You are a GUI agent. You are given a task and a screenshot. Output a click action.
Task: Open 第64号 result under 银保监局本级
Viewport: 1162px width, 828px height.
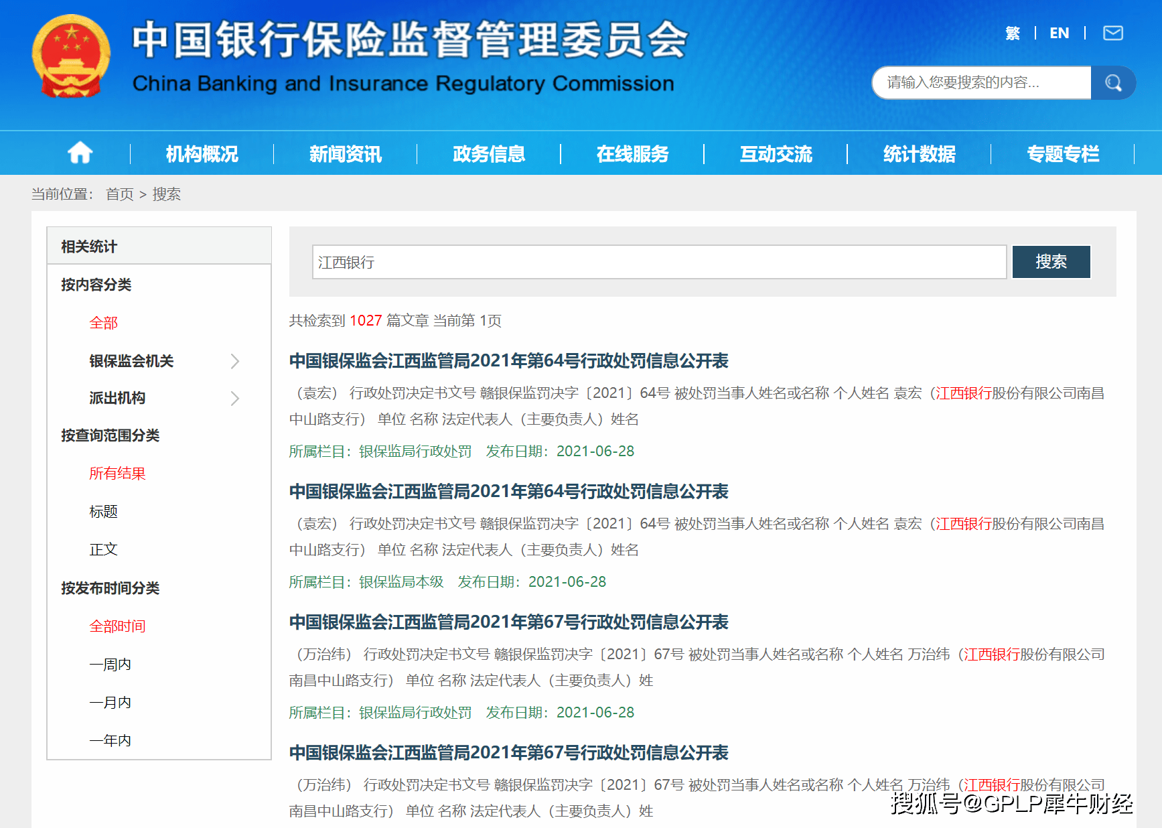click(x=508, y=492)
